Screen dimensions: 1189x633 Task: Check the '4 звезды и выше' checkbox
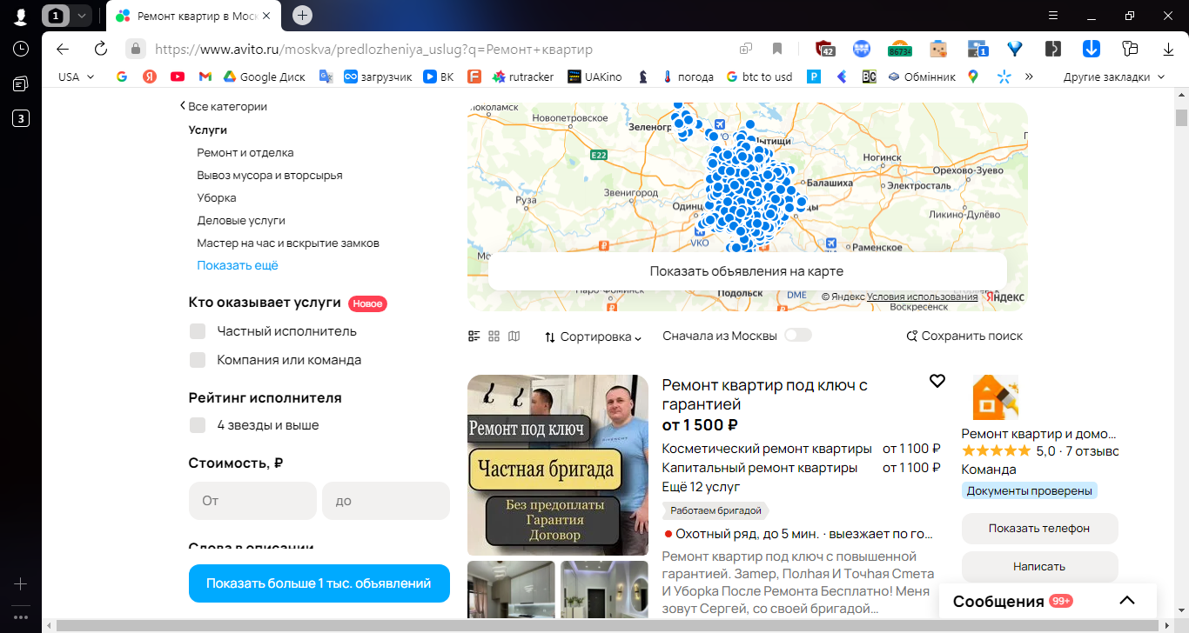[x=198, y=425]
